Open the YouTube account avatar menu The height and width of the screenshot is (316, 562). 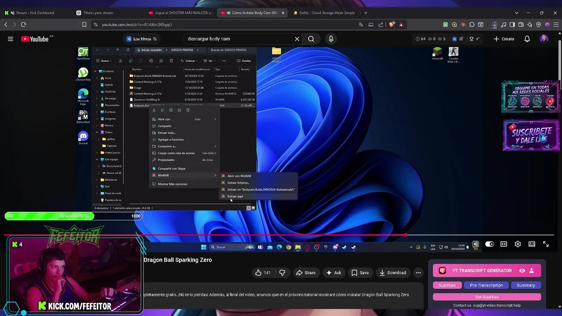point(544,39)
